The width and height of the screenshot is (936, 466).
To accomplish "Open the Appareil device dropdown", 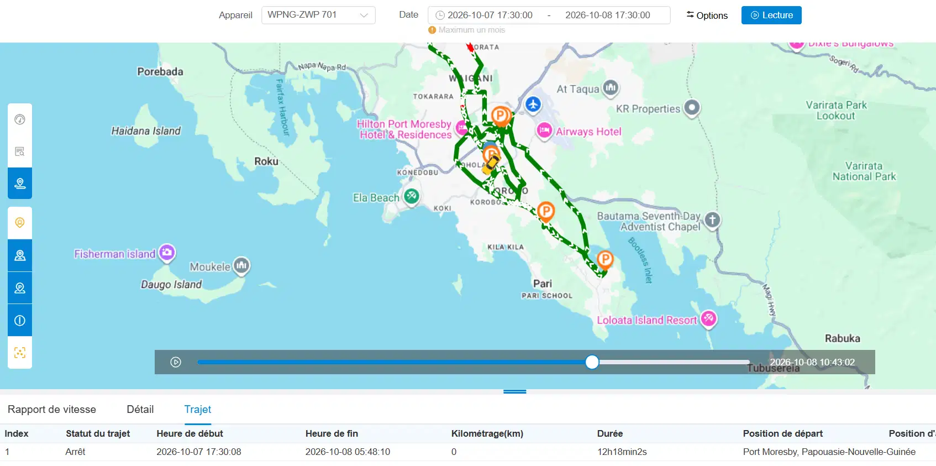I will tap(318, 15).
